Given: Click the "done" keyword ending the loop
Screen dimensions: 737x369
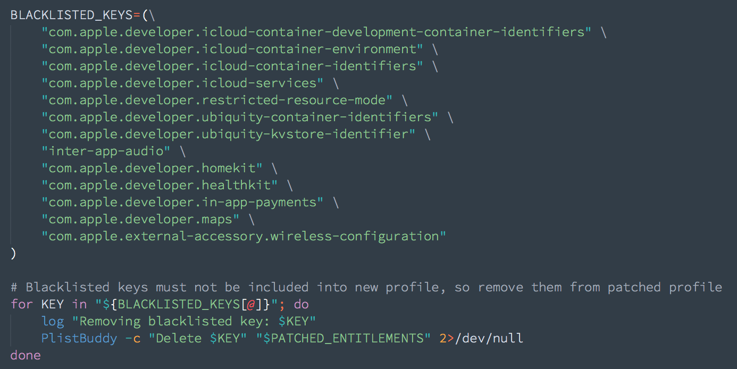Looking at the screenshot, I should 25,355.
